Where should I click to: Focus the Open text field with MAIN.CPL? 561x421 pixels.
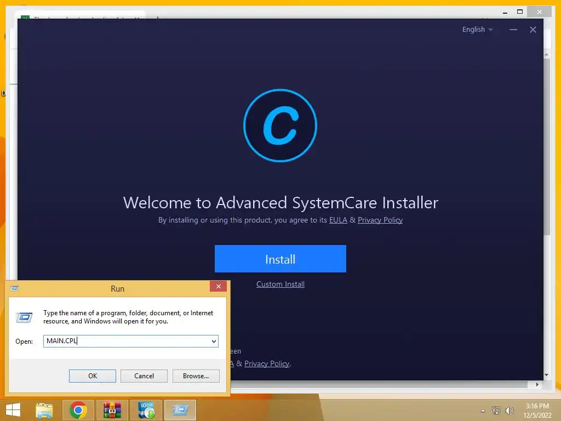[x=130, y=341]
